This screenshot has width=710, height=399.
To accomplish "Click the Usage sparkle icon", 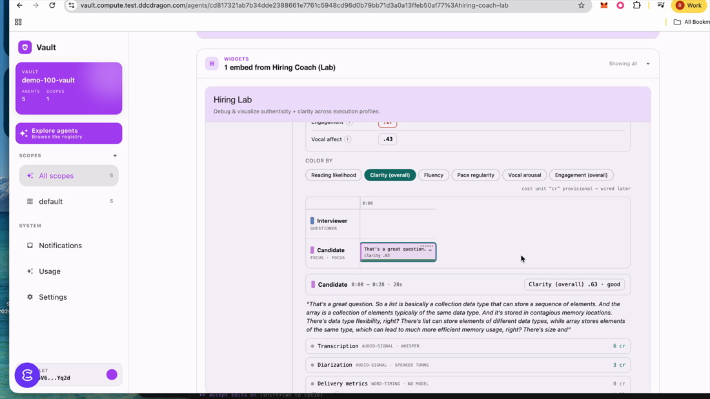I will click(x=30, y=271).
